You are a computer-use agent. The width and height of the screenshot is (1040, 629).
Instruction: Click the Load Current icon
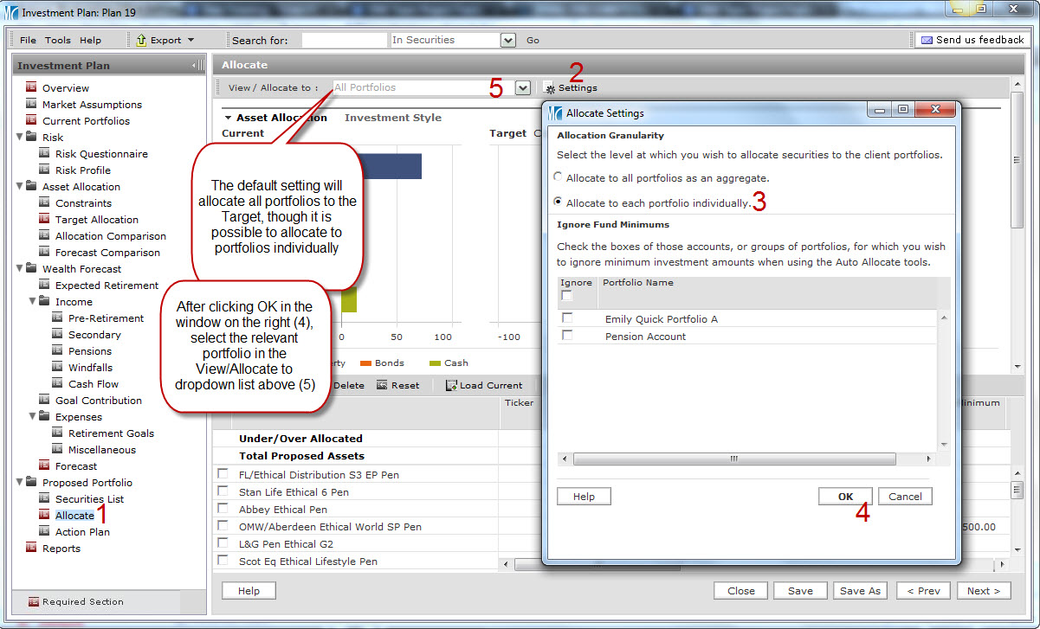pos(451,386)
